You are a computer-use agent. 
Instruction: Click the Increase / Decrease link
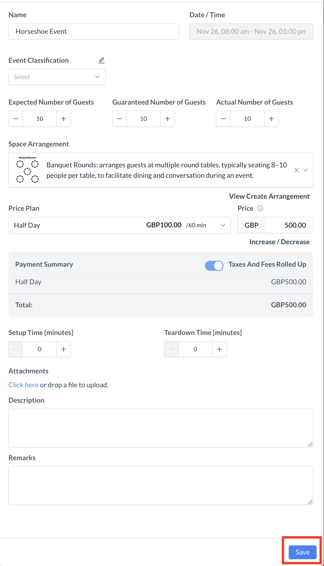pyautogui.click(x=279, y=242)
